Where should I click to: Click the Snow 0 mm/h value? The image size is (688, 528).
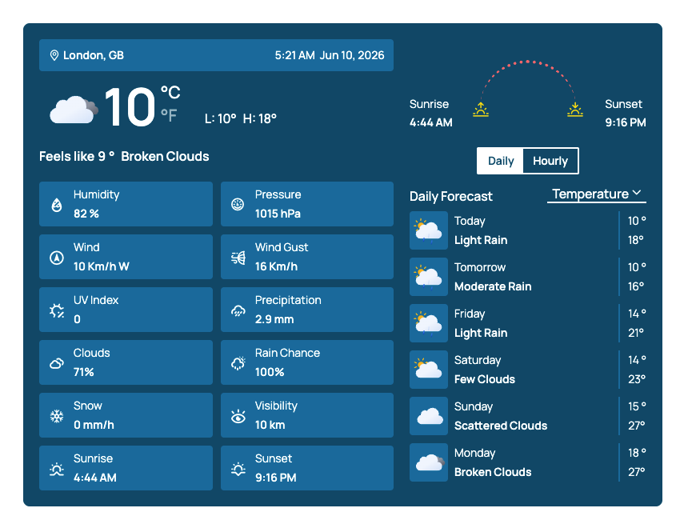[x=94, y=425]
